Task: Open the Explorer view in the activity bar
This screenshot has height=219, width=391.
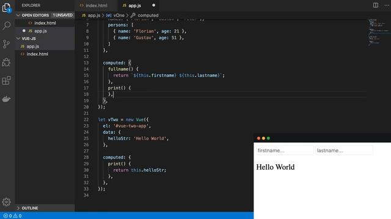Action: 6,8
